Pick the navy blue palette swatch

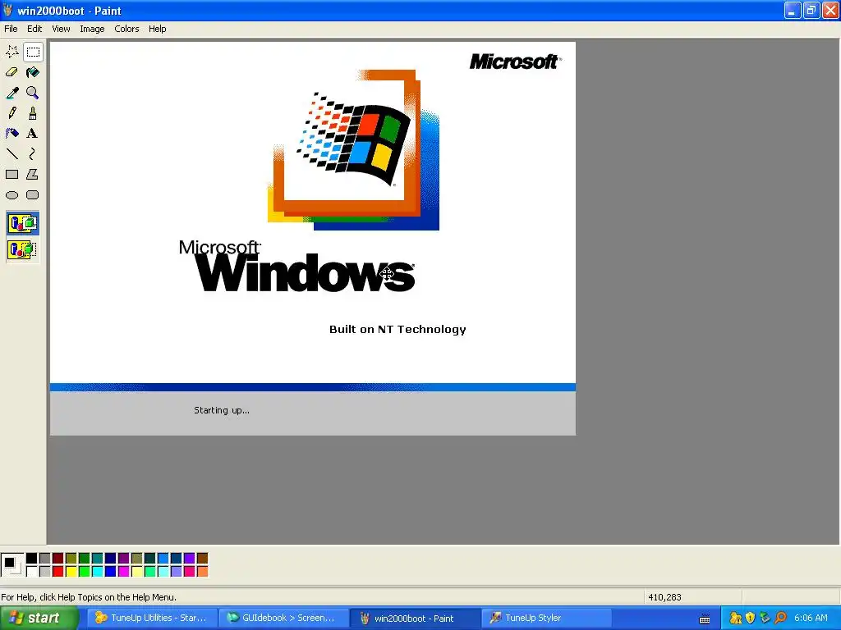111,558
